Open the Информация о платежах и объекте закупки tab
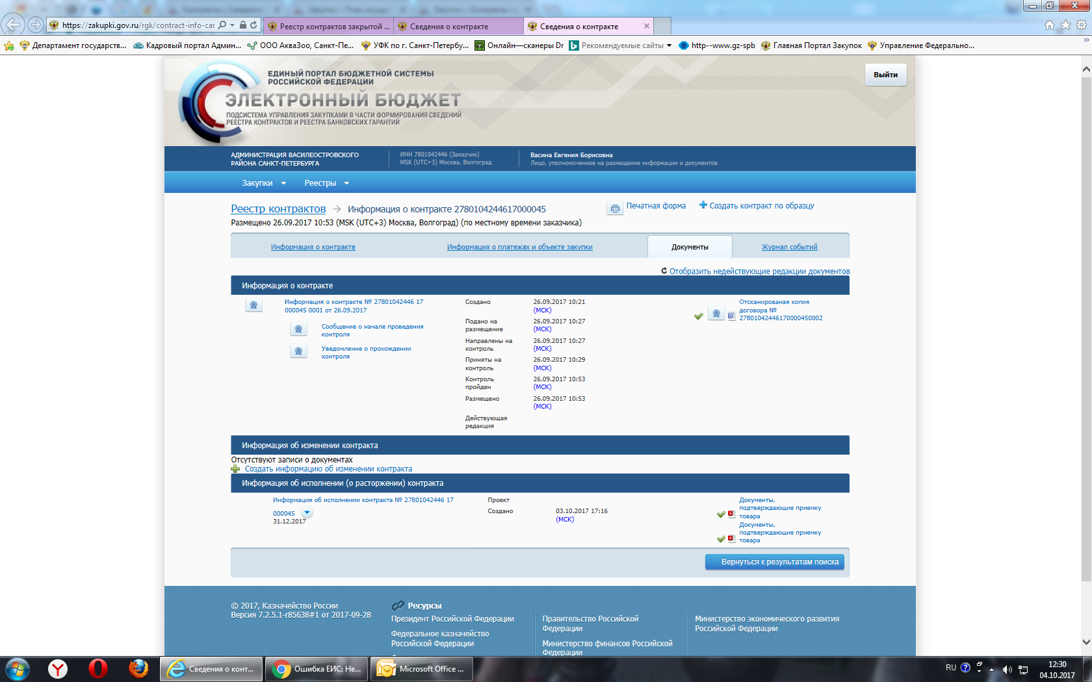Screen dimensions: 1092x682 tap(519, 247)
